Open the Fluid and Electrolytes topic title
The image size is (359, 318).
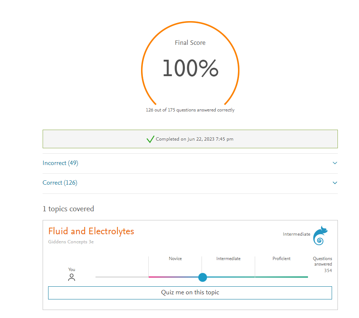(91, 231)
